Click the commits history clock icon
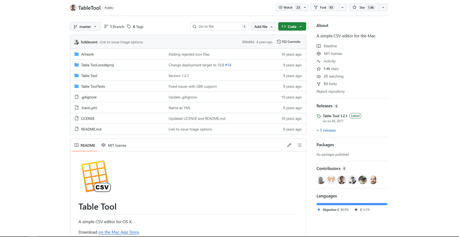 click(x=279, y=42)
